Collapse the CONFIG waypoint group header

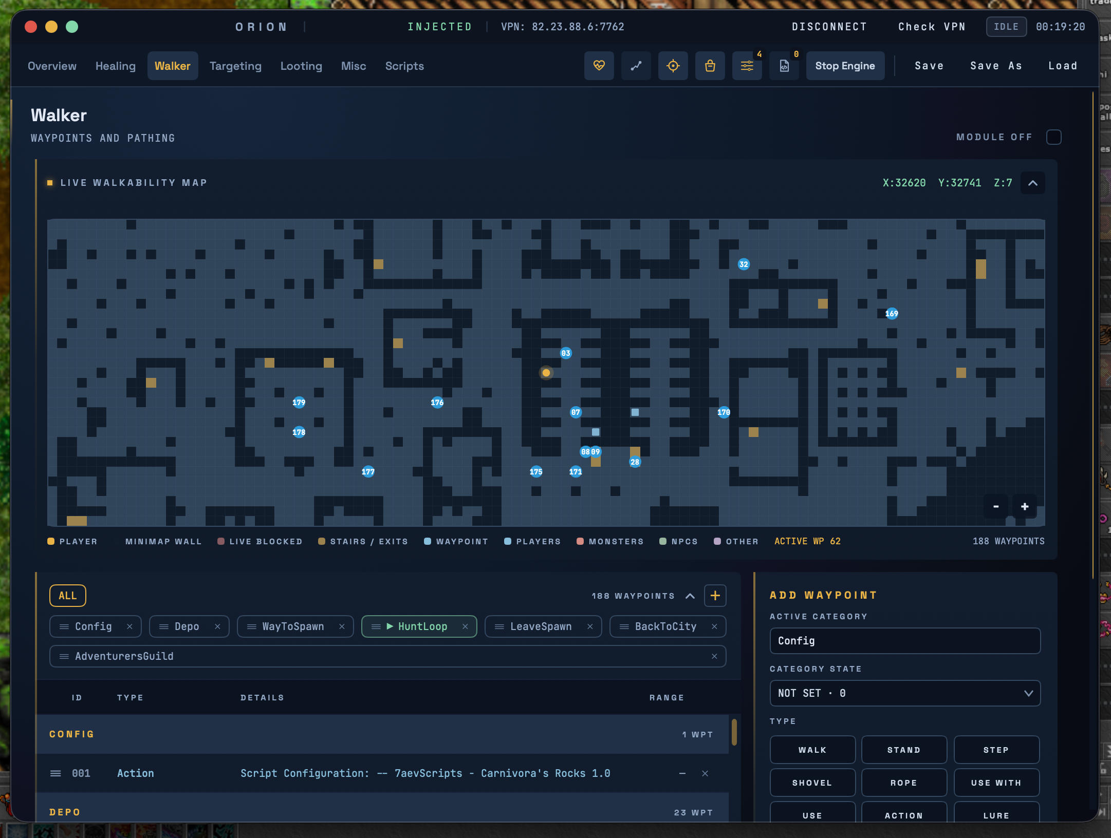tap(382, 734)
